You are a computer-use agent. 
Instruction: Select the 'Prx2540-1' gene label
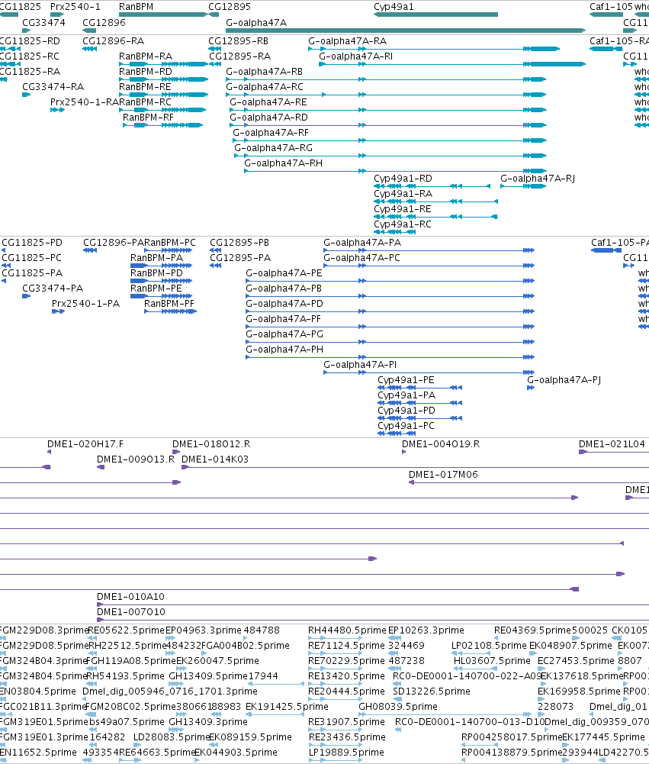76,7
